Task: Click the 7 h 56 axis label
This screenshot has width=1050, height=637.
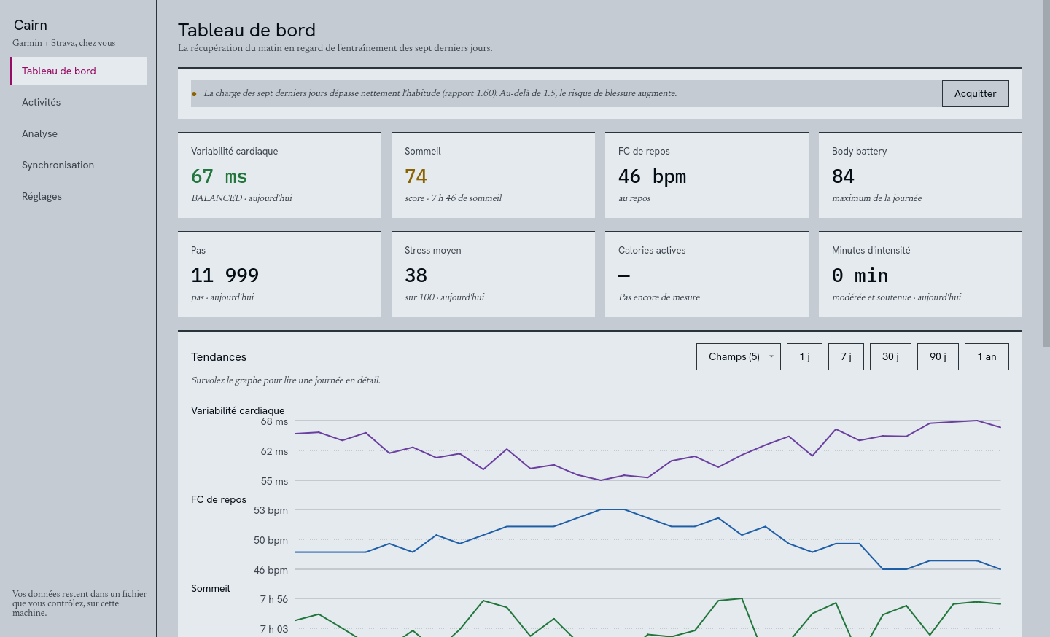Action: click(x=274, y=599)
